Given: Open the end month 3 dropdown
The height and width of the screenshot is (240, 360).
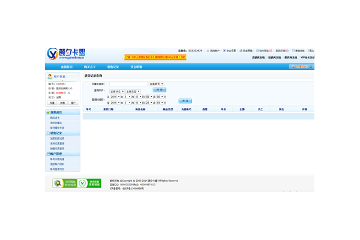Looking at the screenshot, I should (127, 103).
